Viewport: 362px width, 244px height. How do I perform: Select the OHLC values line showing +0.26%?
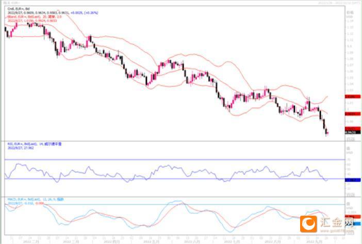coord(53,13)
